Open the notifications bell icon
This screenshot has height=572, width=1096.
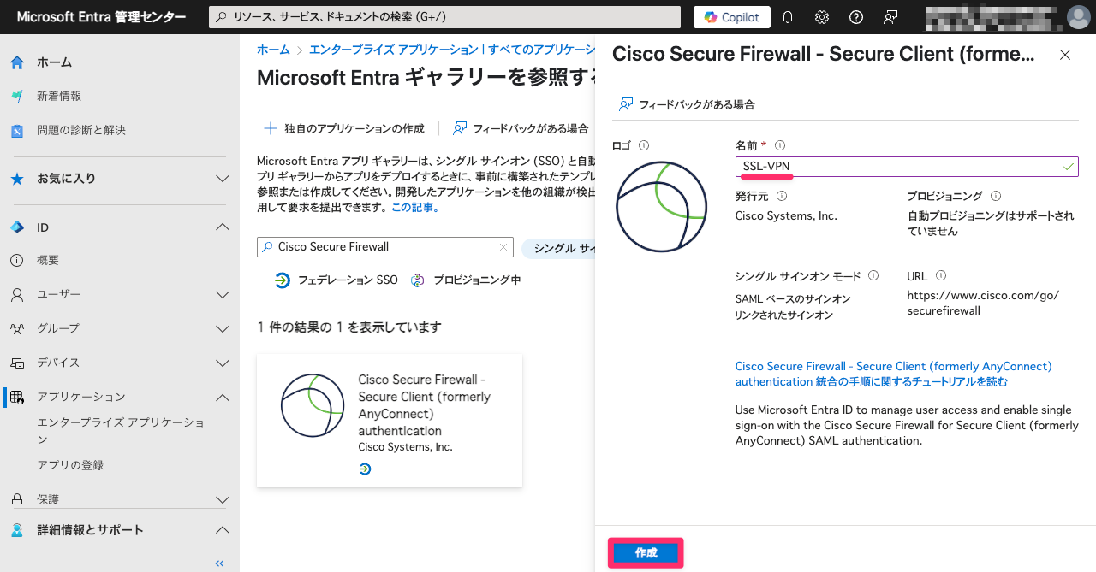pyautogui.click(x=788, y=17)
